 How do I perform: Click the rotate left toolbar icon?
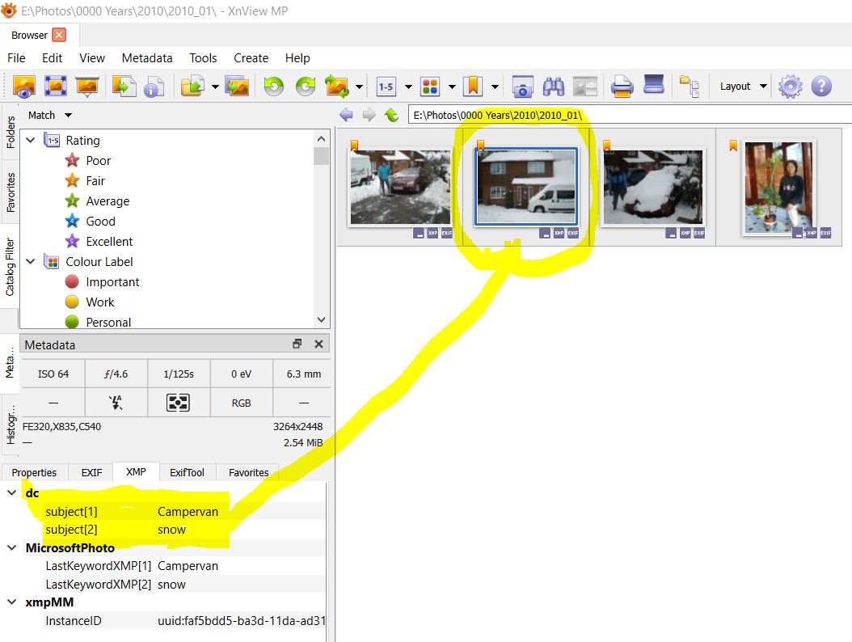274,86
